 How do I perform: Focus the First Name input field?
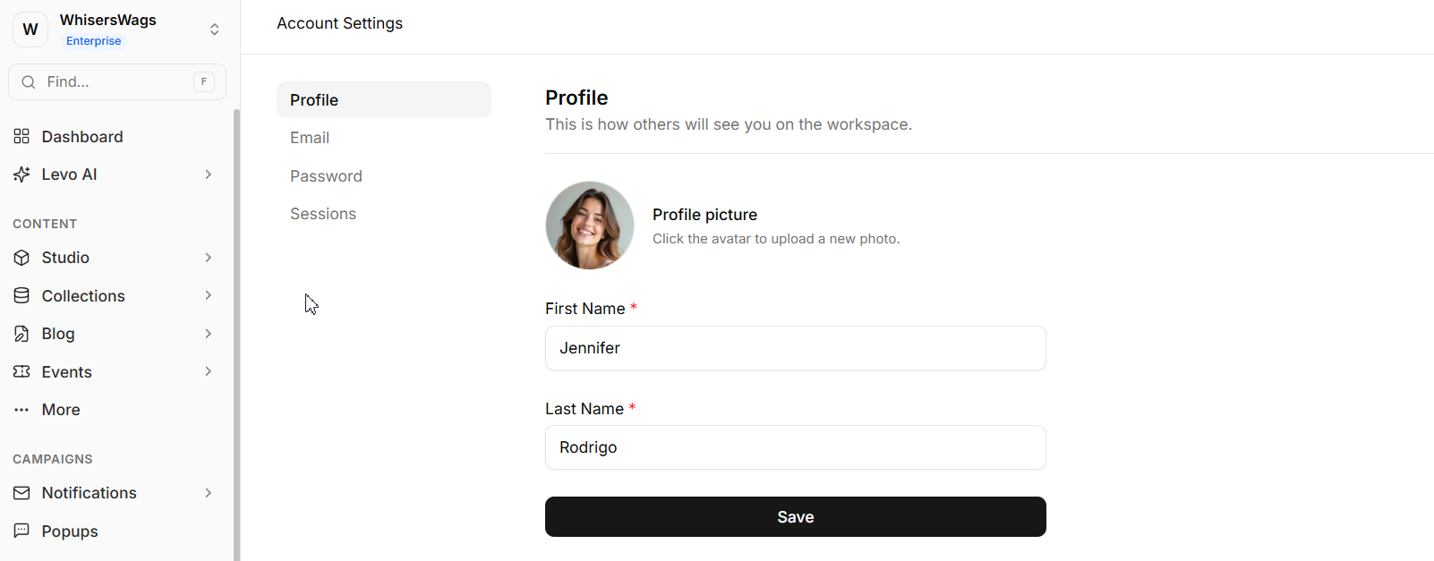click(x=795, y=348)
